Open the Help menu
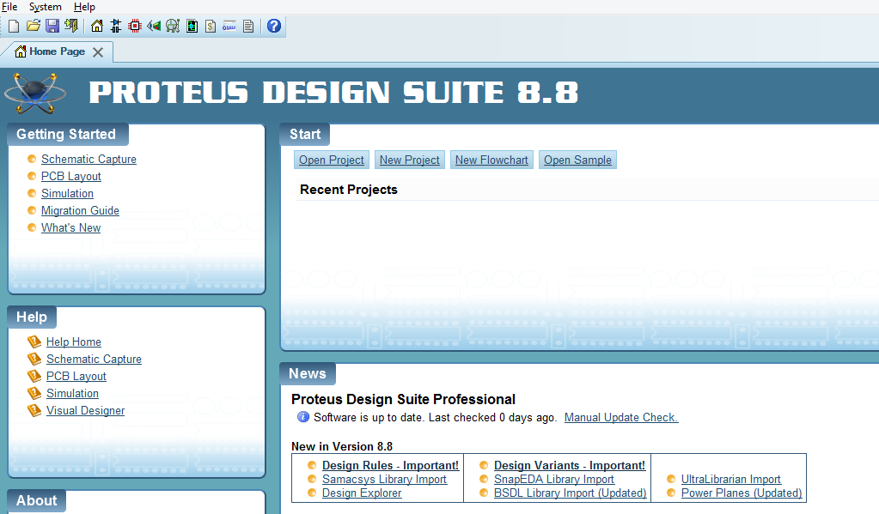879x514 pixels. point(85,7)
